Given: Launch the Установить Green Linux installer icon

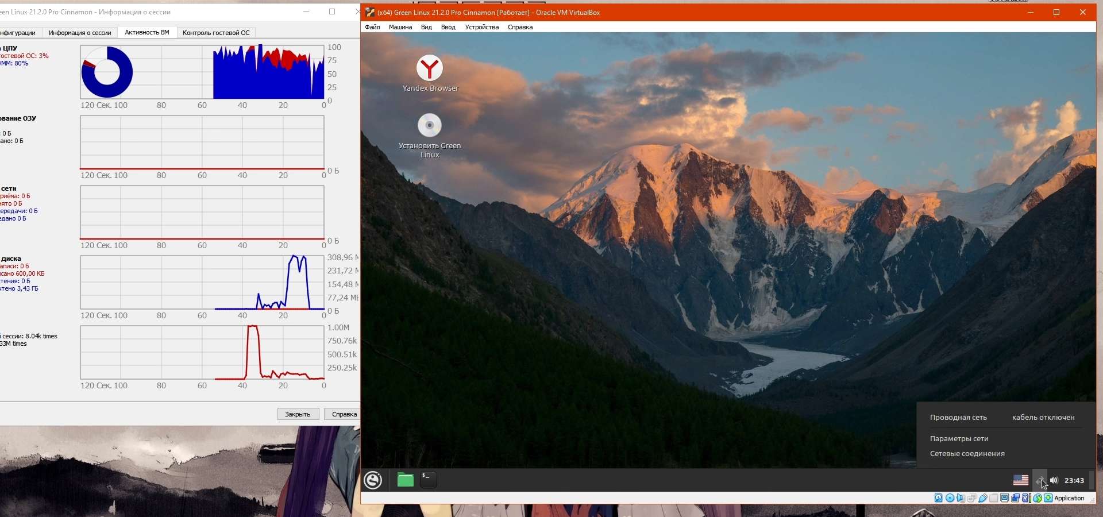Looking at the screenshot, I should click(x=430, y=136).
